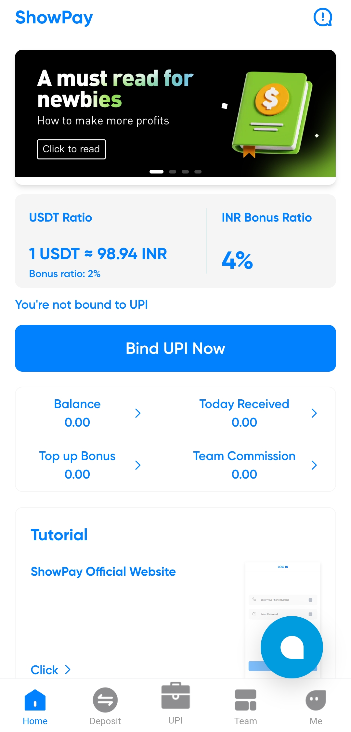Expand Top up Bonus chevron
Screen dimensions: 351x732
(138, 465)
